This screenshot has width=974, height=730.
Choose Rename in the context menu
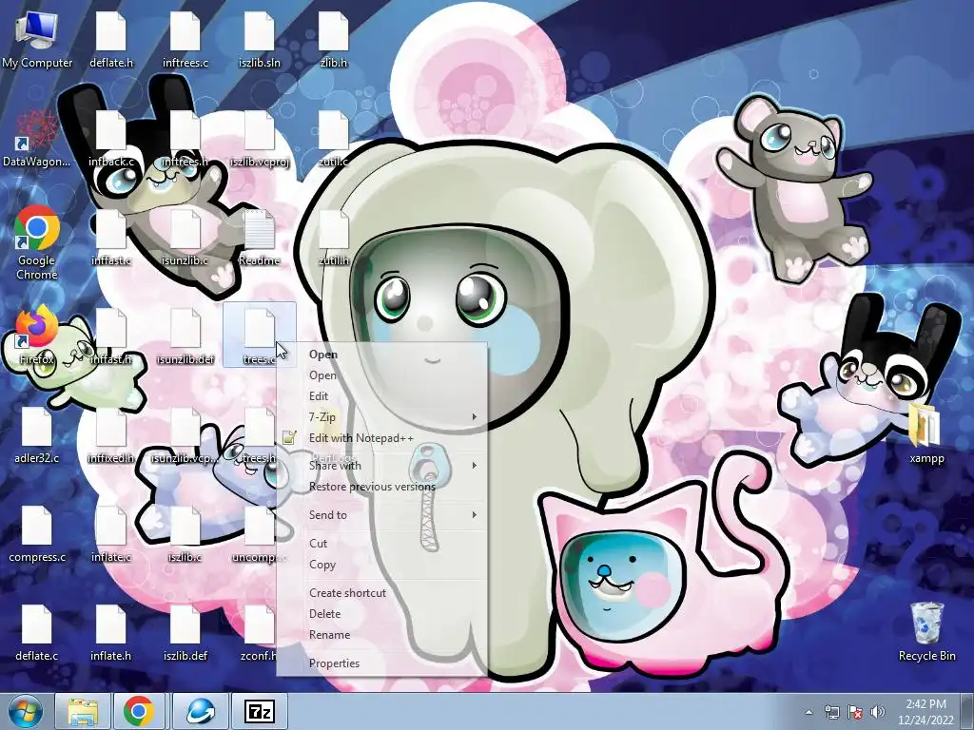[x=381, y=635]
